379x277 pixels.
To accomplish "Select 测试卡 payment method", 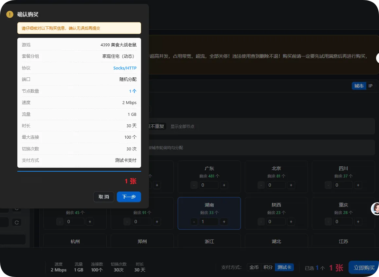I will [x=284, y=267].
